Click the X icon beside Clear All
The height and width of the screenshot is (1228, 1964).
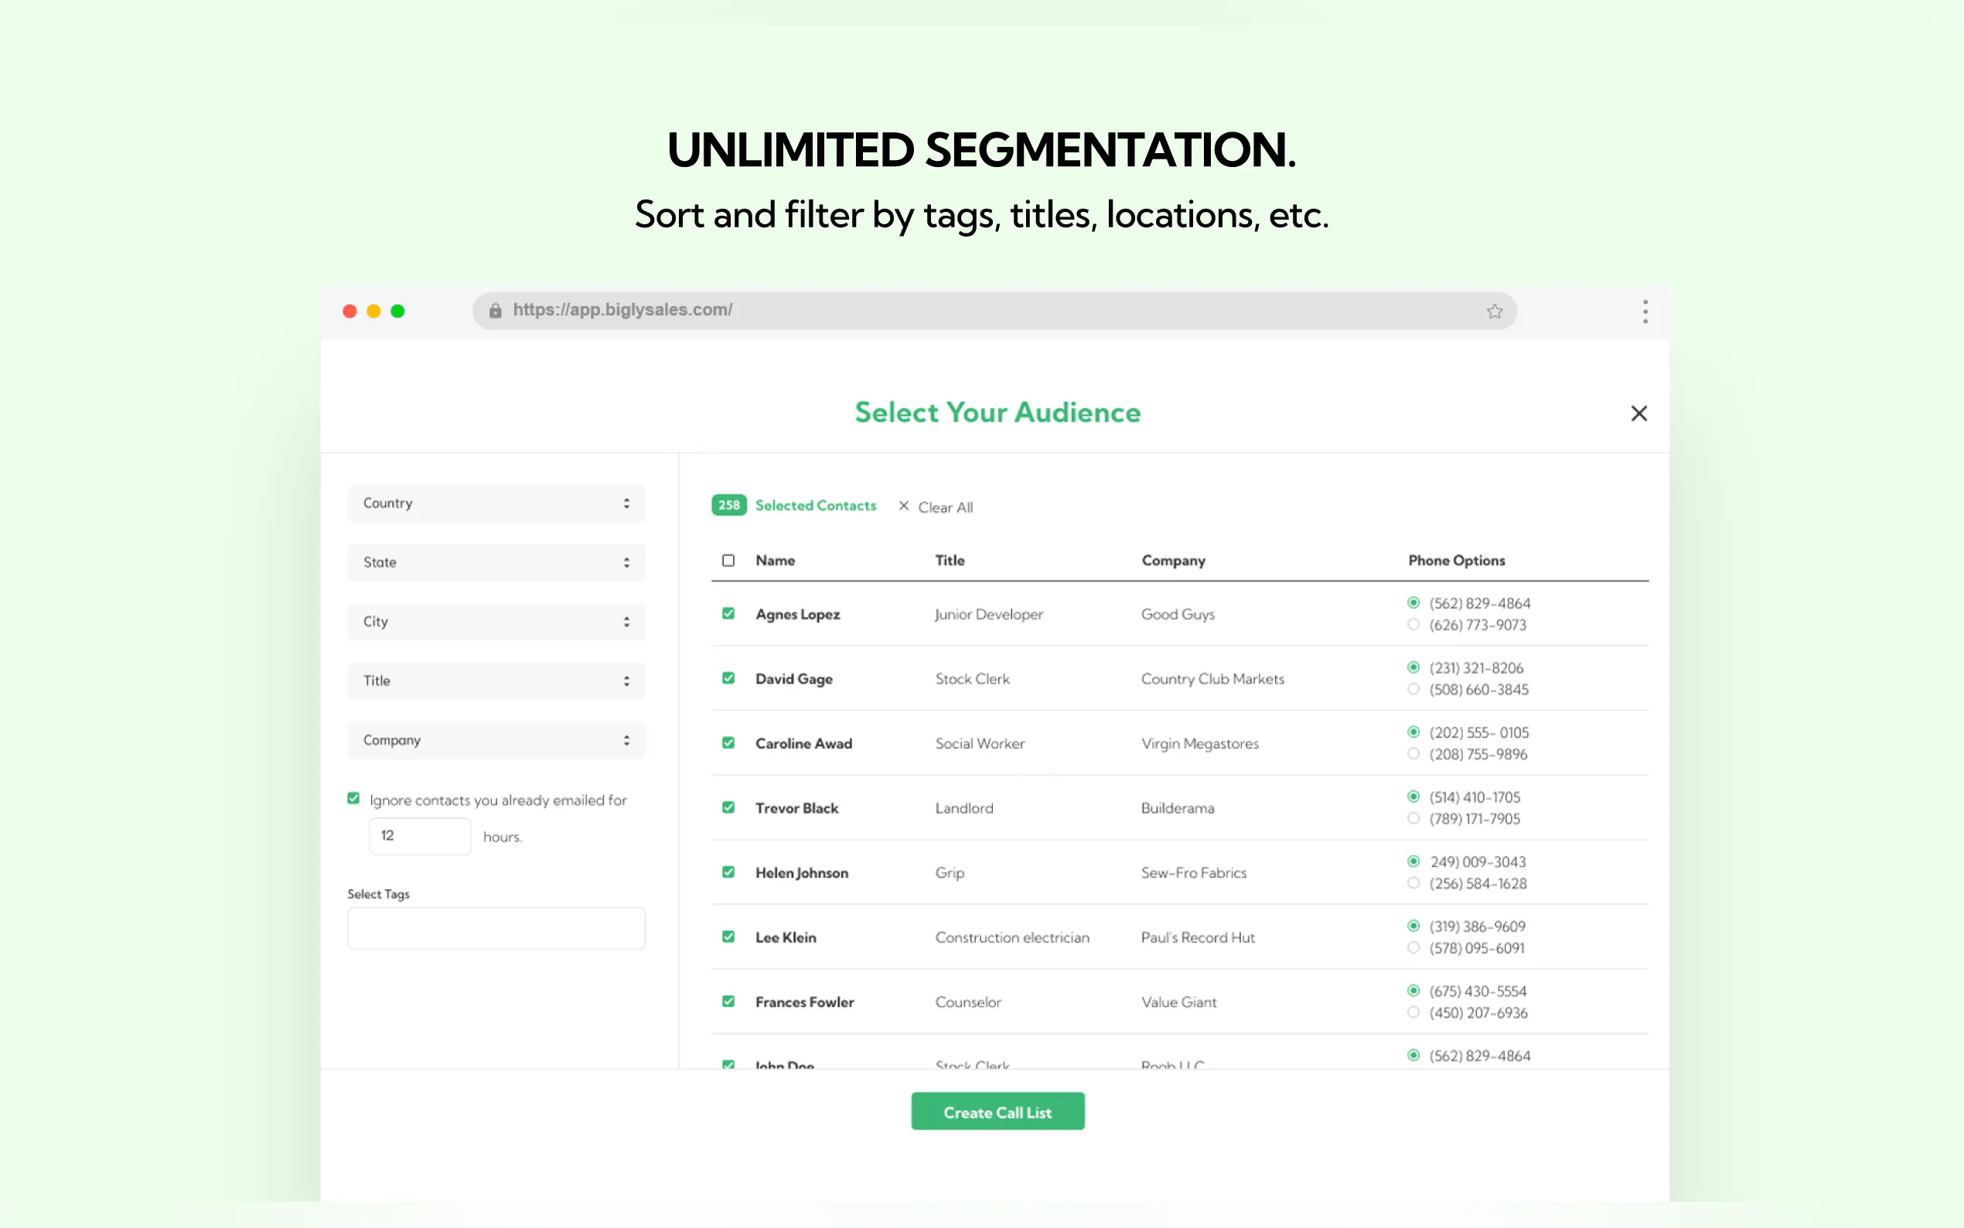point(904,506)
